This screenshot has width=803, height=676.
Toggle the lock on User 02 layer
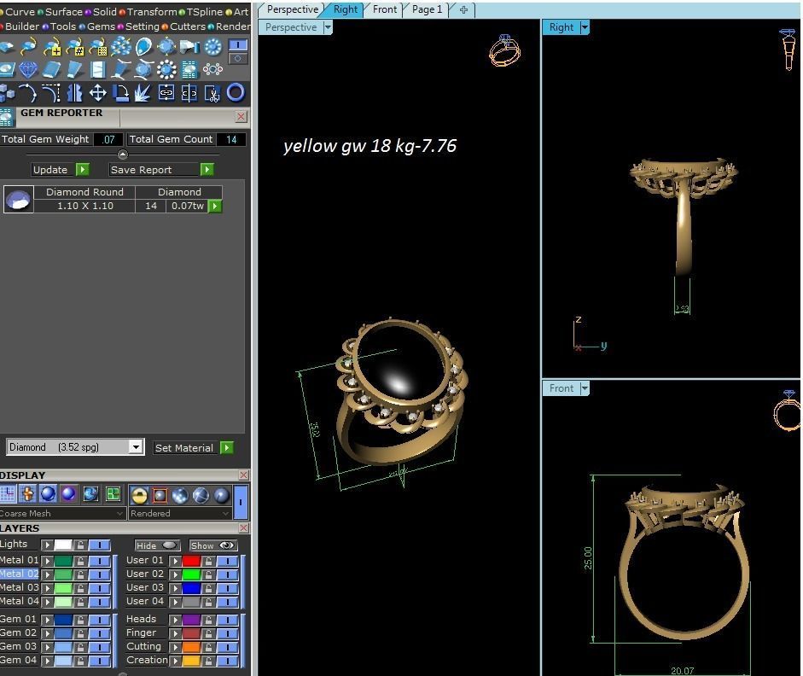(x=208, y=574)
